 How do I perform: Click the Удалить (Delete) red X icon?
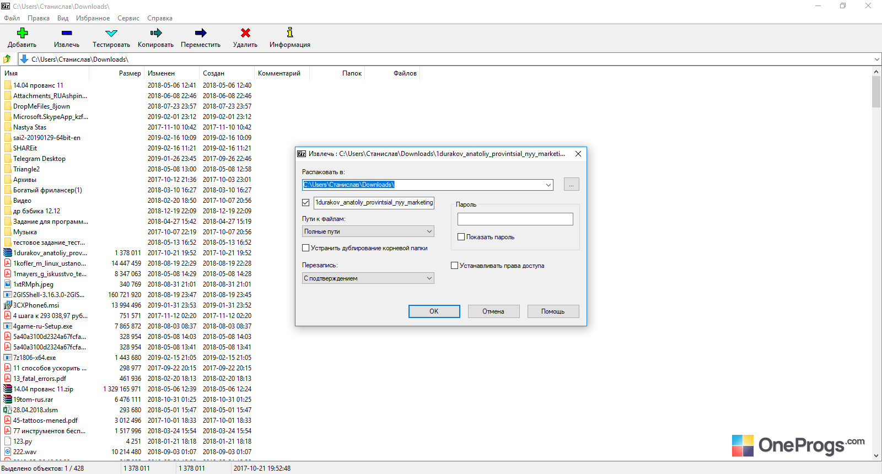[x=245, y=33]
